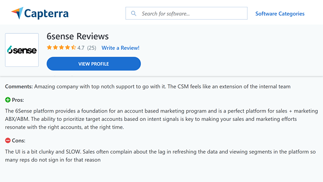The image size is (323, 182).
Task: Click the red minus Cons icon
Action: (8, 140)
